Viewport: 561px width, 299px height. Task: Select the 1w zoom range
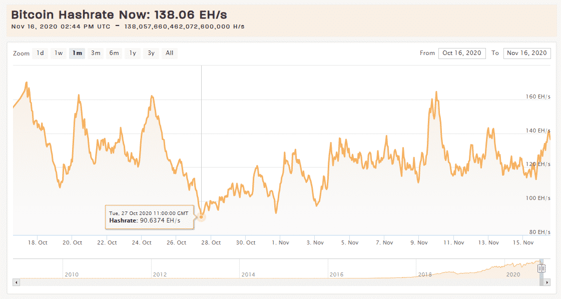[x=59, y=53]
